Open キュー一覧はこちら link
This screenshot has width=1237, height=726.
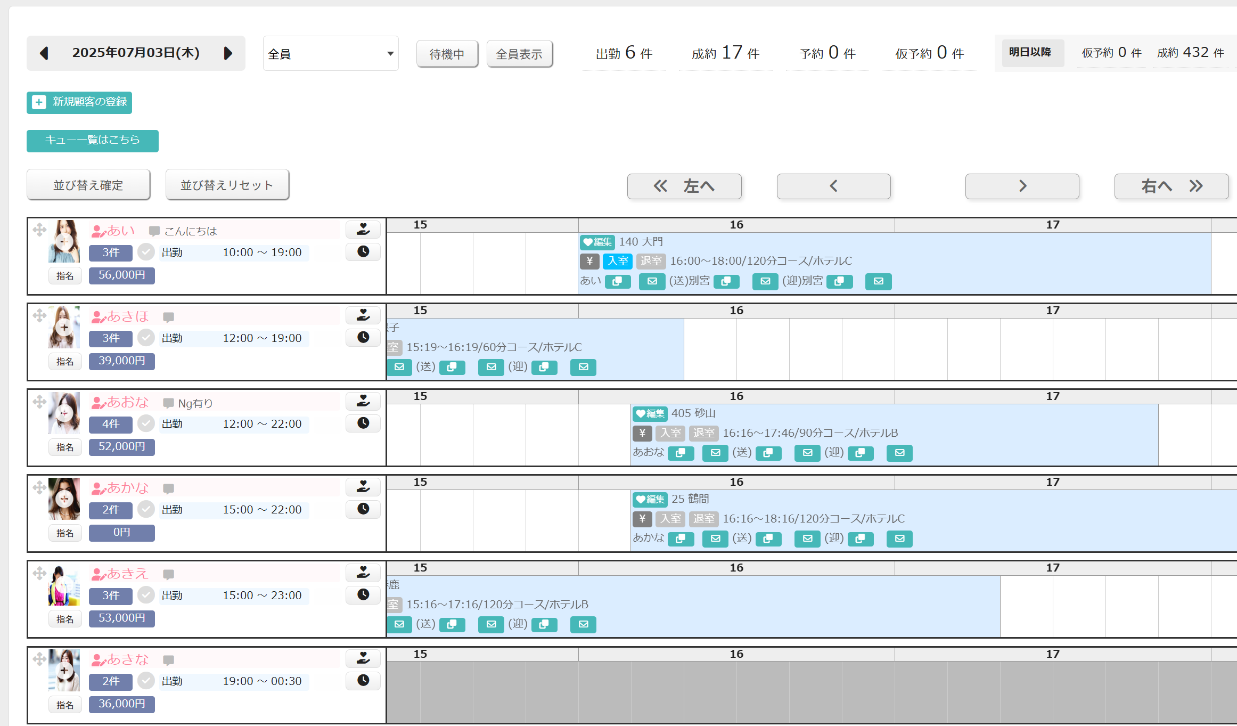tap(93, 141)
